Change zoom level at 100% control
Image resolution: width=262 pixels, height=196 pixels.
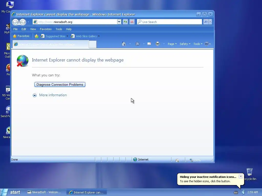195,160
